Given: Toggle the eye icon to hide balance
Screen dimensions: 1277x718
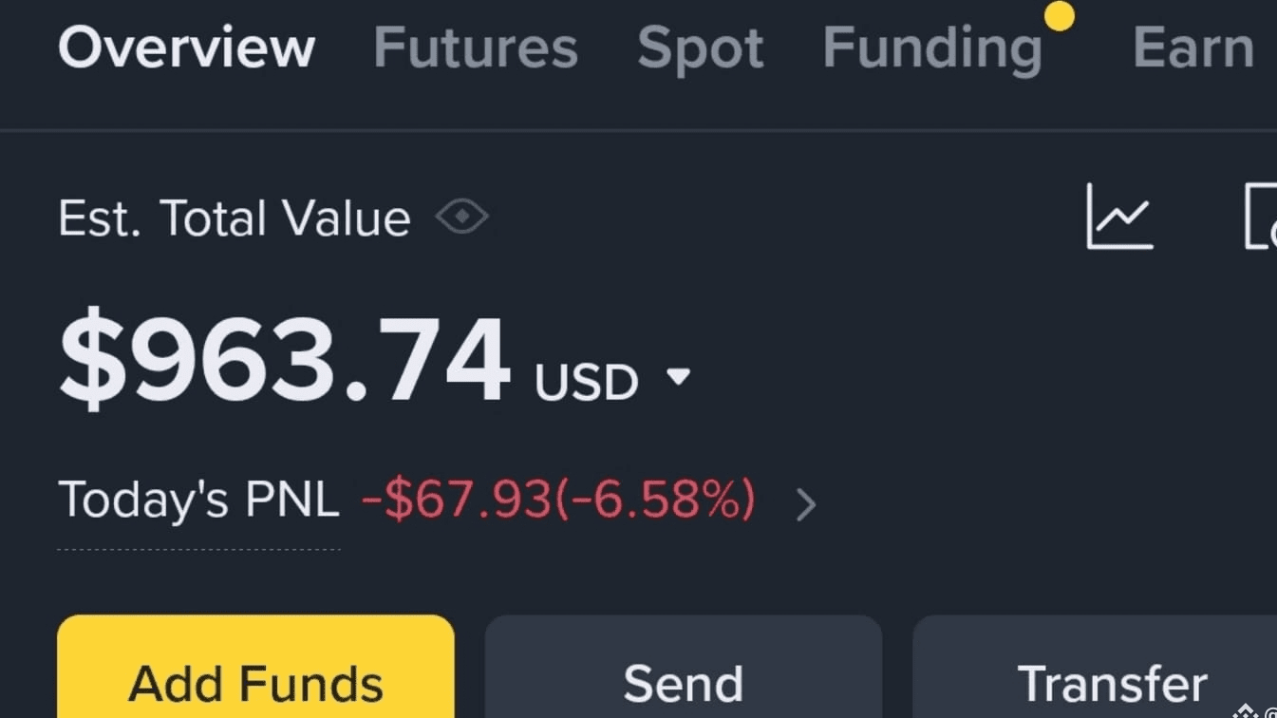Looking at the screenshot, I should (x=461, y=217).
